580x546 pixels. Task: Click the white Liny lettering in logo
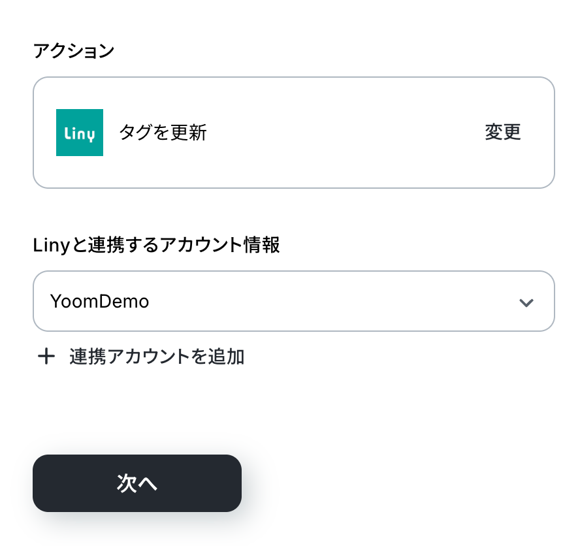[x=80, y=135]
